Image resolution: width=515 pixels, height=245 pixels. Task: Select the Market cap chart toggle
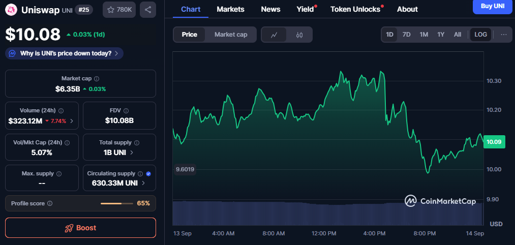pyautogui.click(x=231, y=35)
